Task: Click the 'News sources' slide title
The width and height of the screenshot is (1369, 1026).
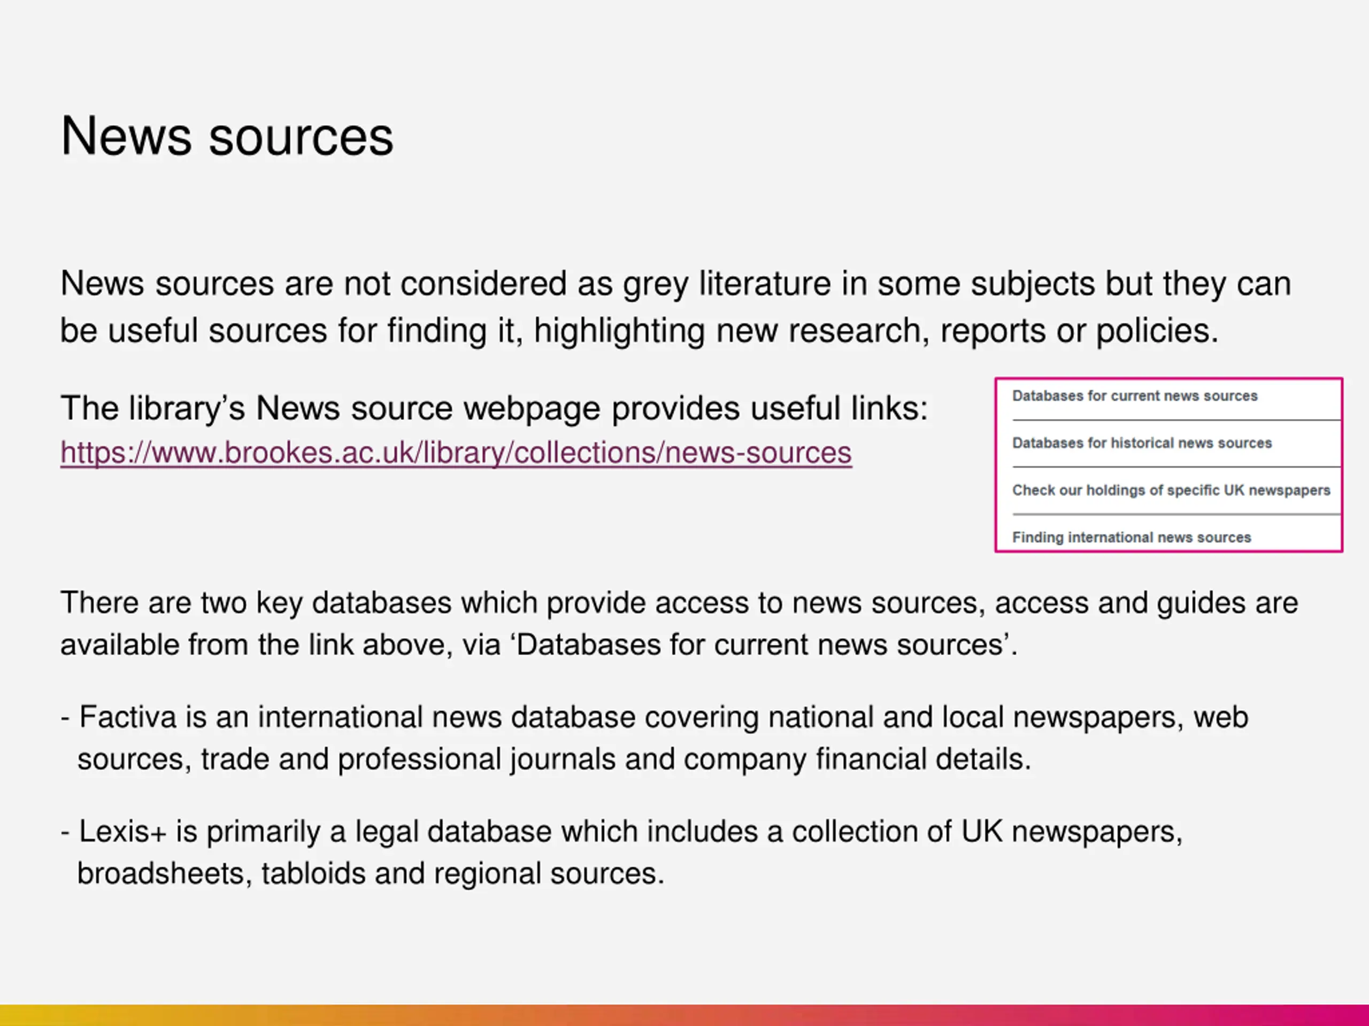Action: [227, 136]
